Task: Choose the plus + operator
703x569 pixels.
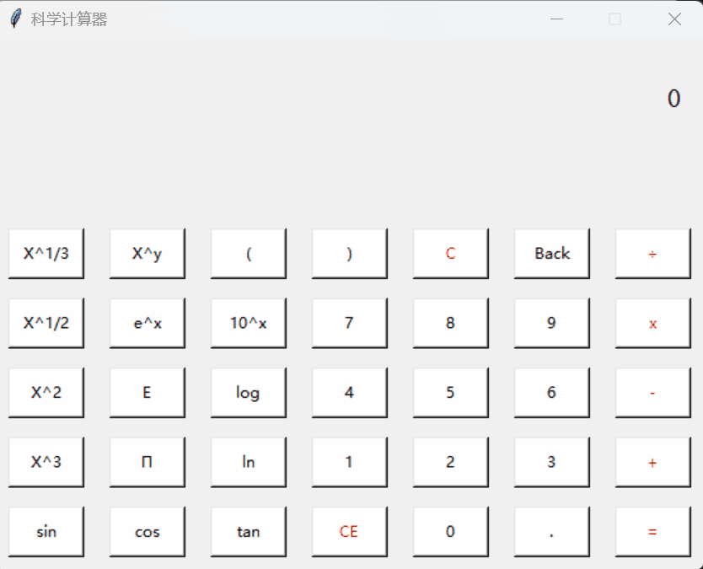Action: 652,462
